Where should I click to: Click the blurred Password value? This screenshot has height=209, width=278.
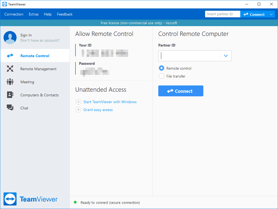click(94, 72)
